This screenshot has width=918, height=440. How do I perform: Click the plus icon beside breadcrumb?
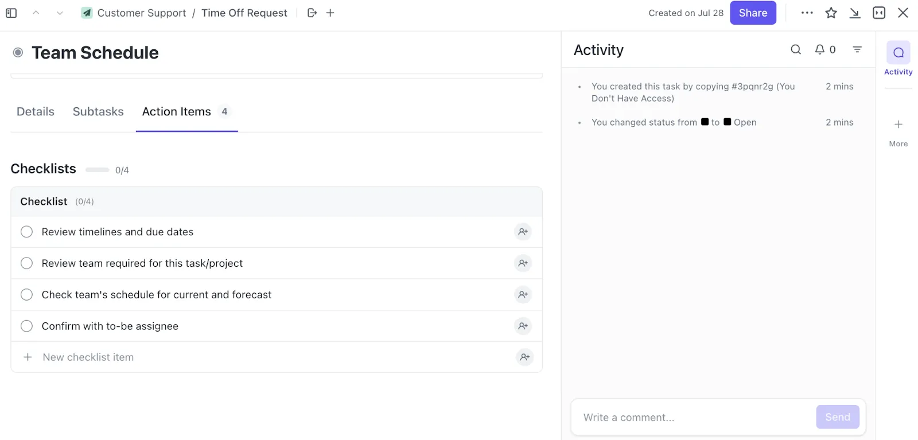(330, 13)
